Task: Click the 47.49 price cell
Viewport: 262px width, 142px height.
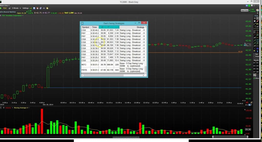Action: [103, 70]
